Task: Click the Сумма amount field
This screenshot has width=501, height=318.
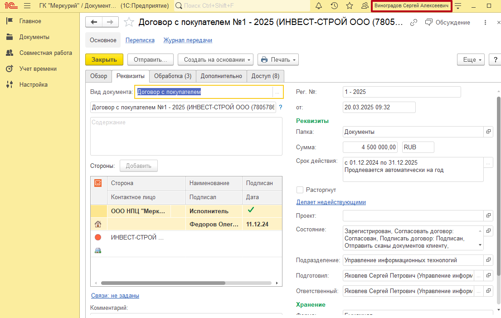Action: [x=370, y=147]
